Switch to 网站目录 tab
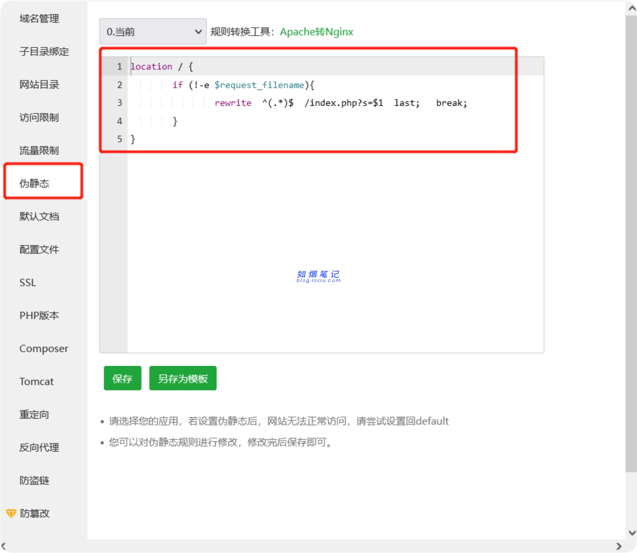Image resolution: width=637 pixels, height=553 pixels. (39, 84)
